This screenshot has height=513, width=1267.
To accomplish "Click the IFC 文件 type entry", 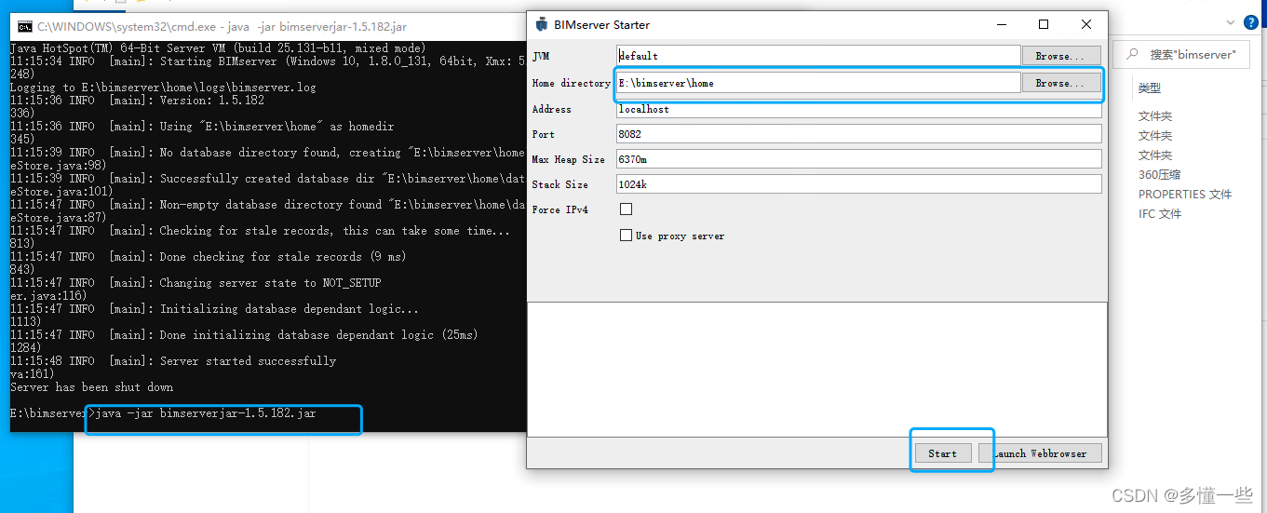I will coord(1159,213).
